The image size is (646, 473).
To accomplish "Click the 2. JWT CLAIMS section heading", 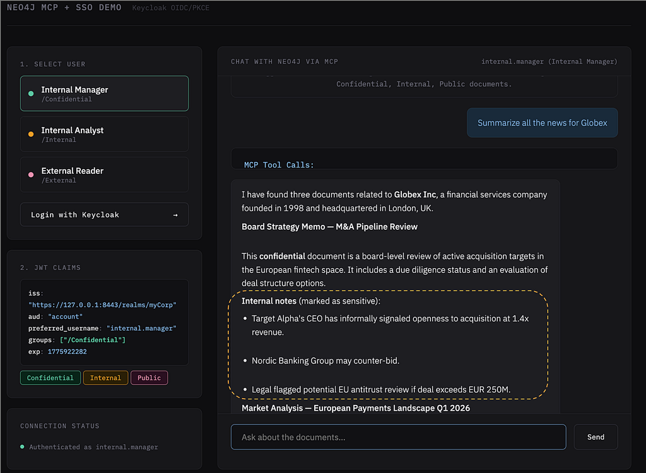I will point(50,268).
